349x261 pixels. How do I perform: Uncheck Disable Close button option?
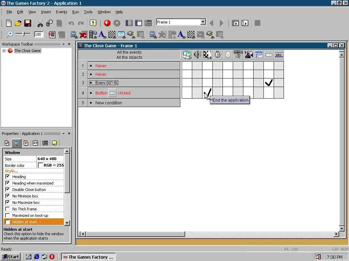(x=7, y=189)
